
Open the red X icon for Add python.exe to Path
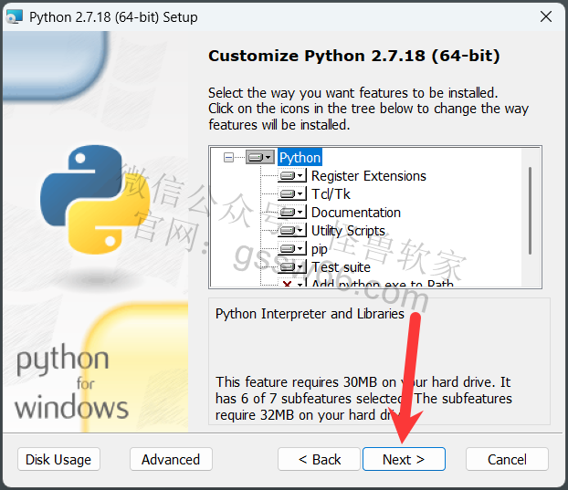(292, 284)
